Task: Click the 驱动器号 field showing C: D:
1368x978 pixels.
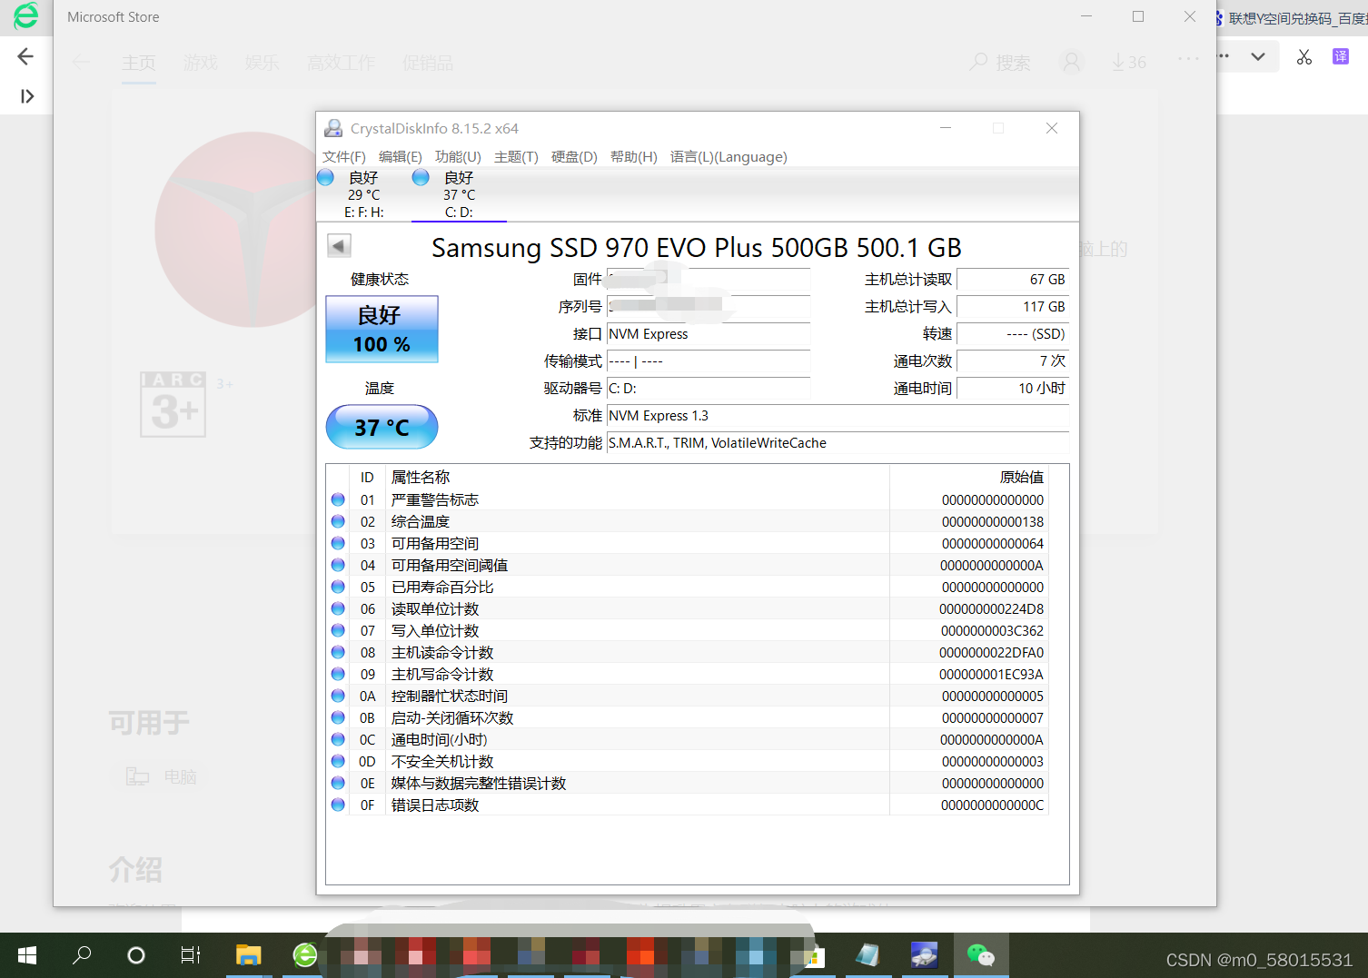Action: [709, 389]
